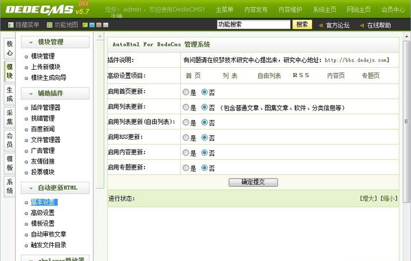The image size is (411, 261).
Task: Click the 增大 enlarge link
Action: pos(368,198)
